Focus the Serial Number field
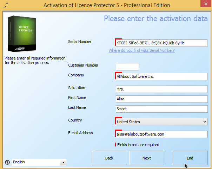The height and width of the screenshot is (169, 212). 161,43
